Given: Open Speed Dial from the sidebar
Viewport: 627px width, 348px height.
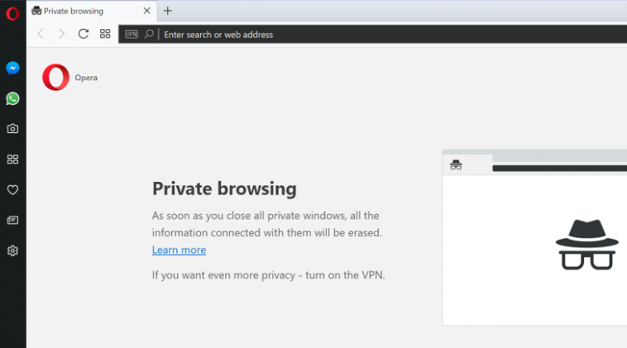Looking at the screenshot, I should 12,159.
